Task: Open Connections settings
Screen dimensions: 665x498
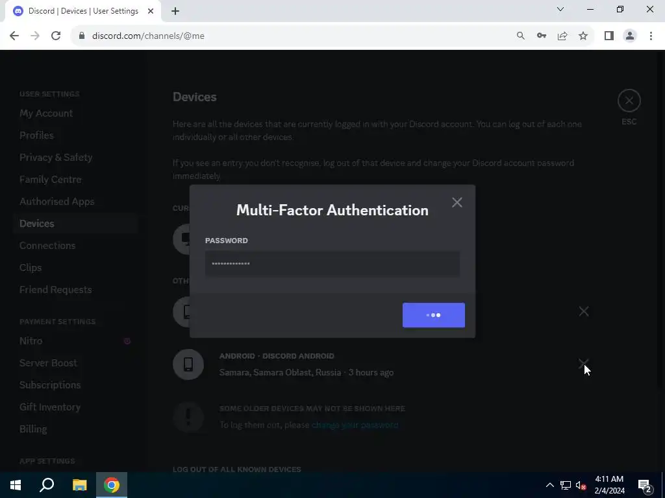Action: [47, 246]
